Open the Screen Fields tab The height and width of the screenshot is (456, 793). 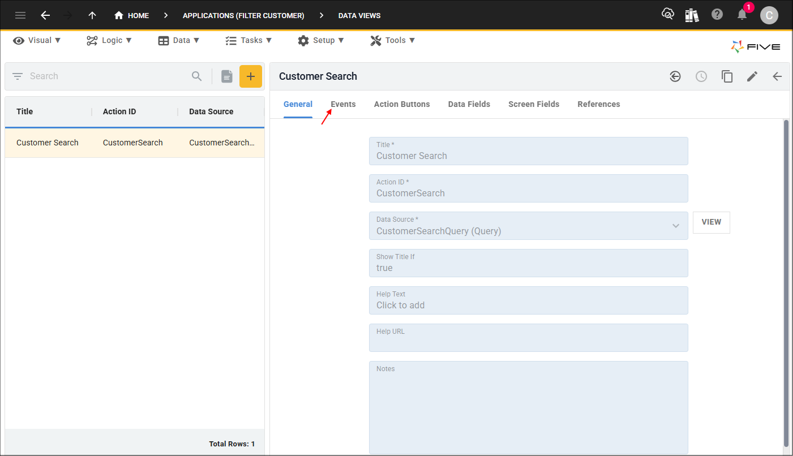tap(534, 104)
